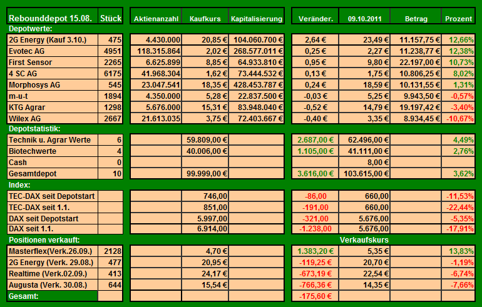This screenshot has width=482, height=307.
Task: Select Evotec share count 118.315.864
Action: click(156, 51)
